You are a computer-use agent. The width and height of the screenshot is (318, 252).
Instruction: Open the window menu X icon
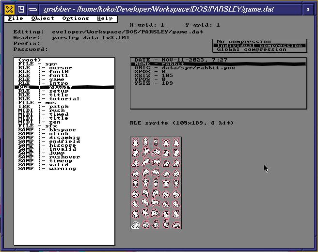pyautogui.click(x=9, y=9)
